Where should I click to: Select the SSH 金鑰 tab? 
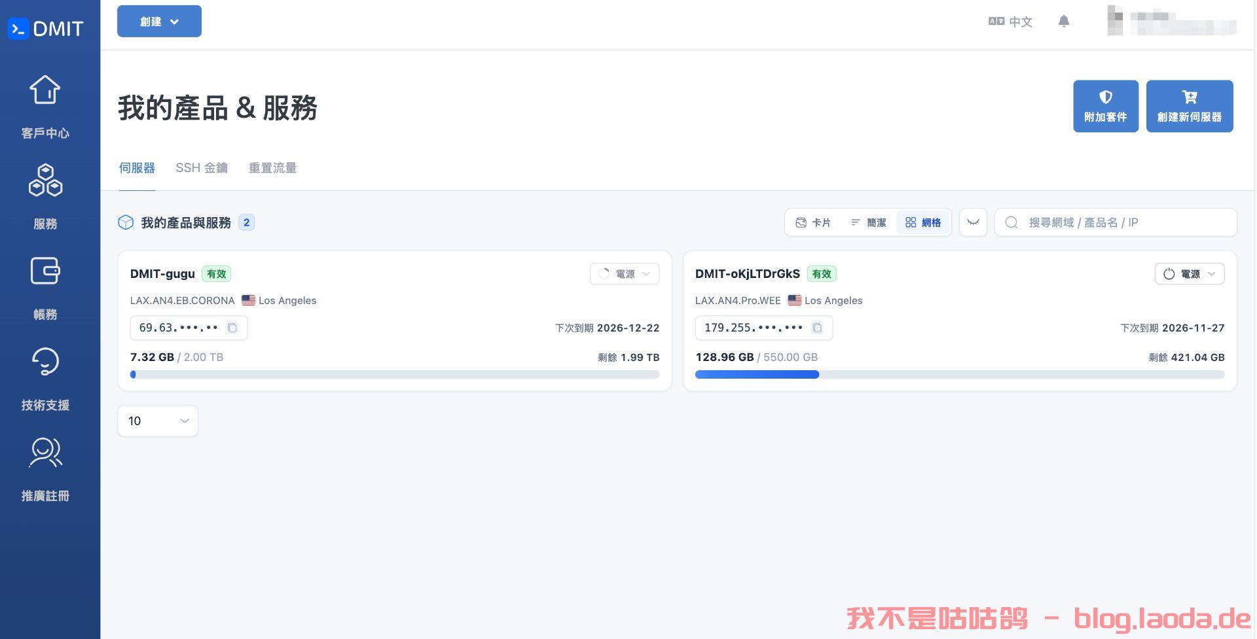tap(202, 168)
